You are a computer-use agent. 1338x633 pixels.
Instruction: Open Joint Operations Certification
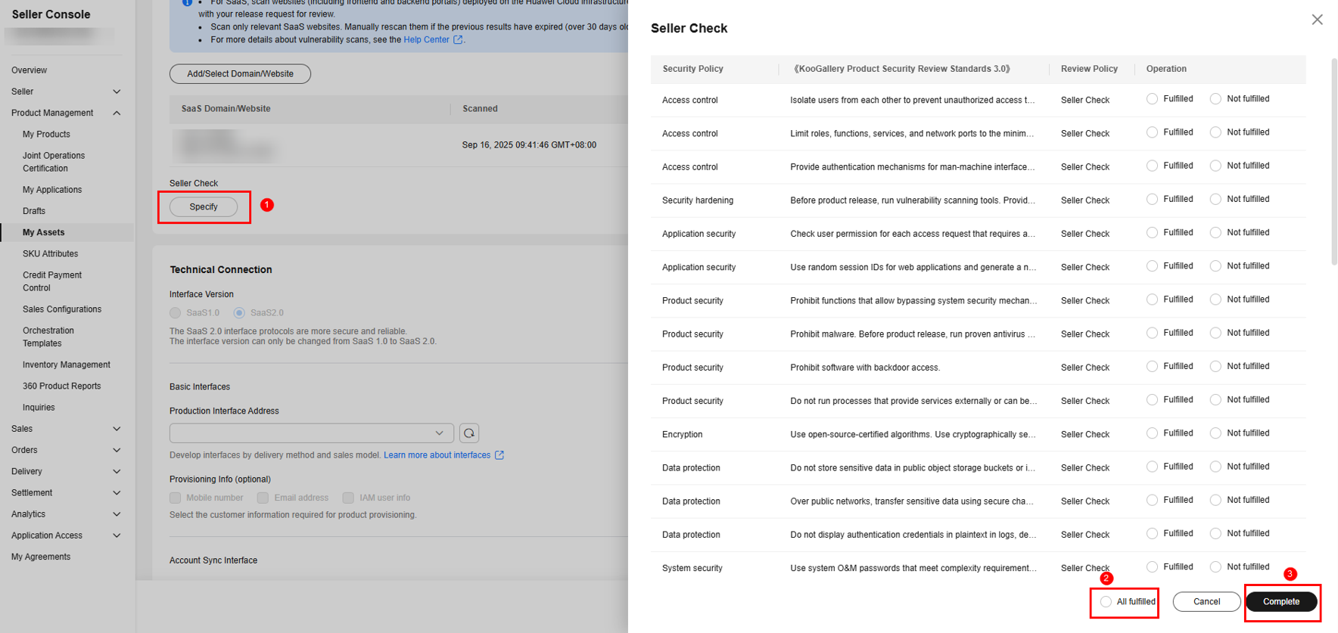pyautogui.click(x=54, y=162)
